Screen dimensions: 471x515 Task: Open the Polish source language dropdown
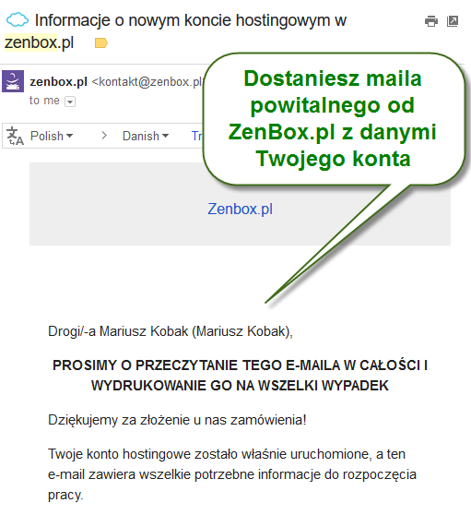point(52,136)
